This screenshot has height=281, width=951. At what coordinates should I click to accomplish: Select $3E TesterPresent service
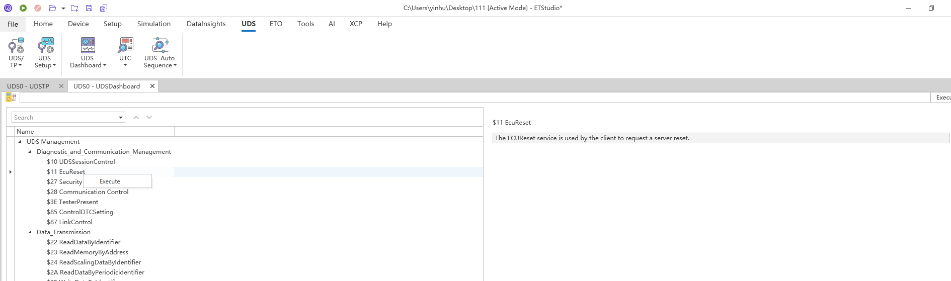tap(72, 202)
